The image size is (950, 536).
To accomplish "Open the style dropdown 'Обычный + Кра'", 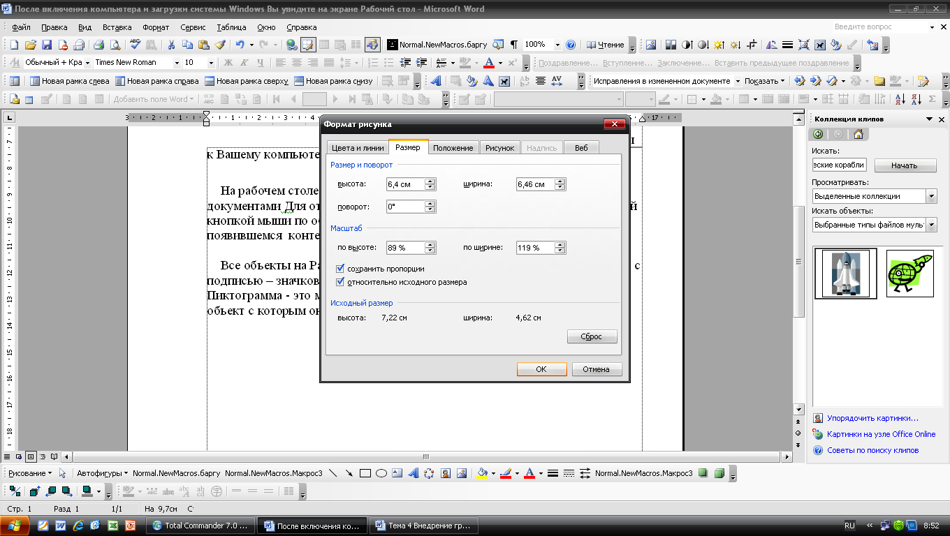I will coord(87,63).
